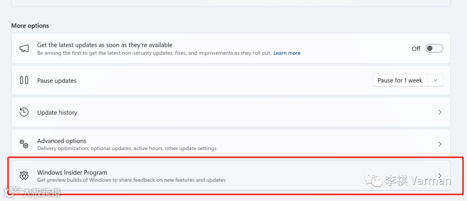Click the 'More options' section heading

[30, 26]
